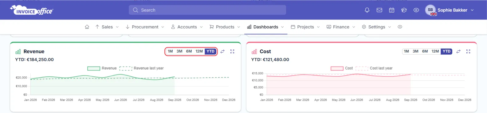This screenshot has width=487, height=113.
Task: Open the Dashboards menu
Action: (265, 27)
